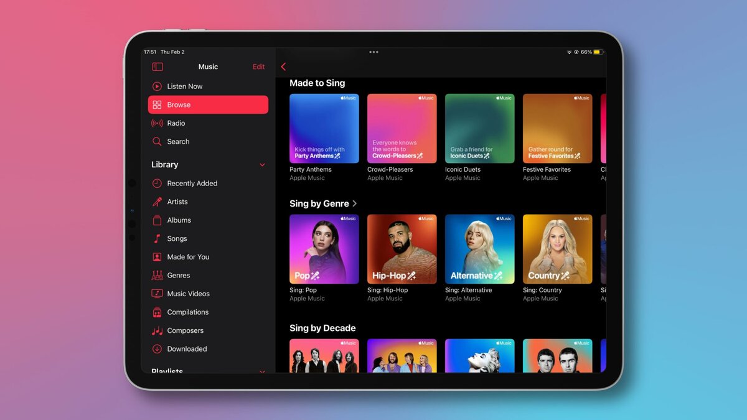
Task: Click the 'Sing: Pop' title text
Action: pyautogui.click(x=303, y=290)
